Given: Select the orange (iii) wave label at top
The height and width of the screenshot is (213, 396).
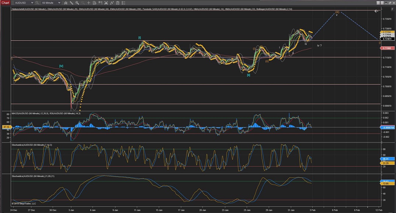Looking at the screenshot, I should point(337,12).
